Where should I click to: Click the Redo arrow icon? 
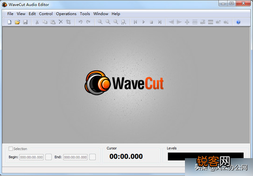click(88, 22)
